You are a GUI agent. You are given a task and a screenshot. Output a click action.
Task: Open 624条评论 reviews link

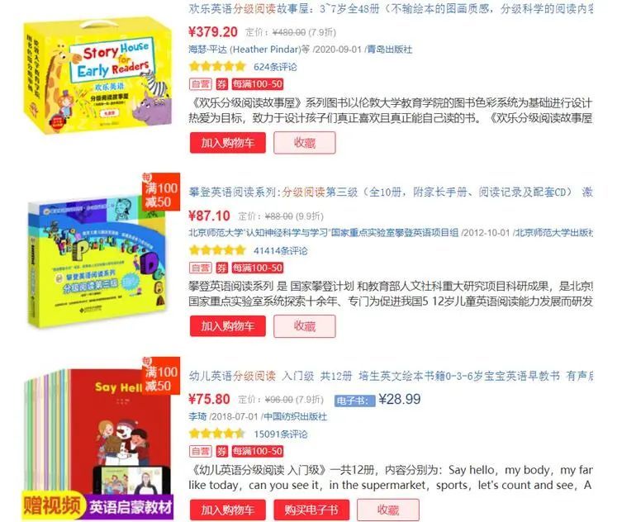pos(275,67)
